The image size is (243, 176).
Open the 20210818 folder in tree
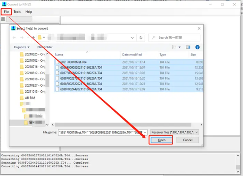click(35, 79)
